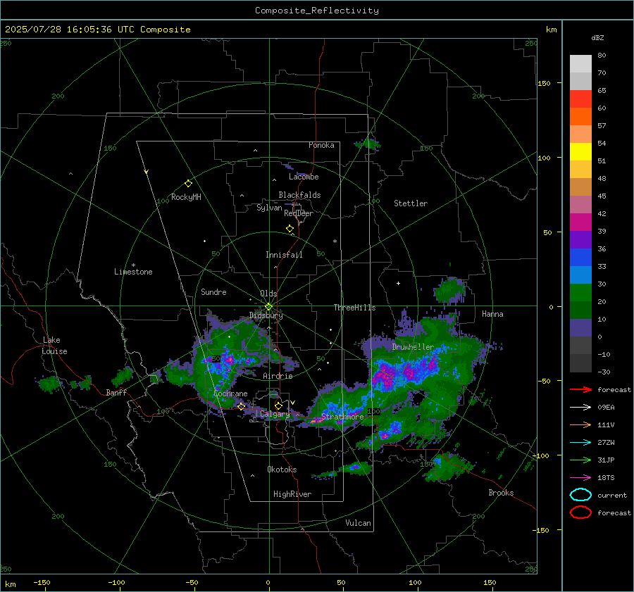The height and width of the screenshot is (592, 634).
Task: Click the Stettler city label
Action: pyautogui.click(x=411, y=203)
